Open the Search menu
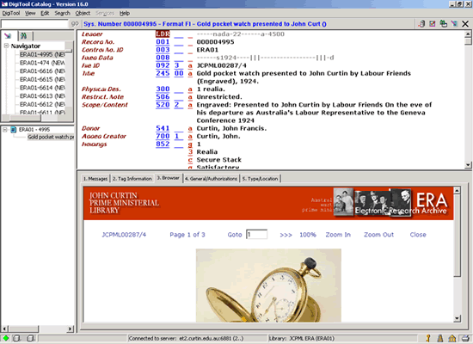 click(x=62, y=13)
